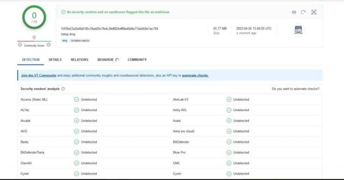344x180 pixels.
Task: Click the info icon beside Security vendors' analysis
Action: [x=63, y=89]
